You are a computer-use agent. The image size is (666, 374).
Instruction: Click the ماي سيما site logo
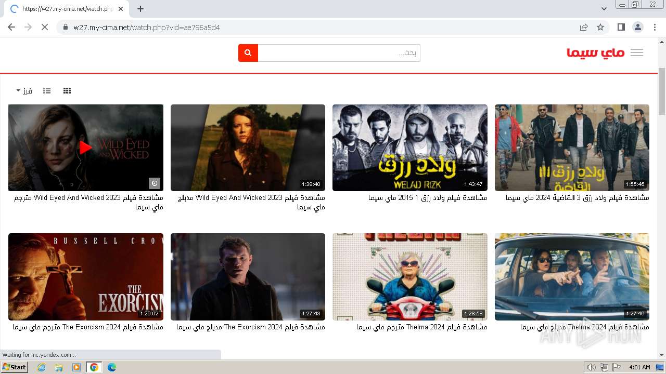tap(596, 52)
